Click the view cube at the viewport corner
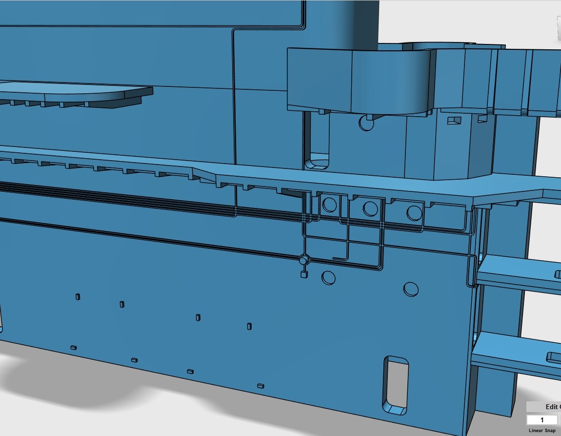The width and height of the screenshot is (561, 436). tap(559, 28)
